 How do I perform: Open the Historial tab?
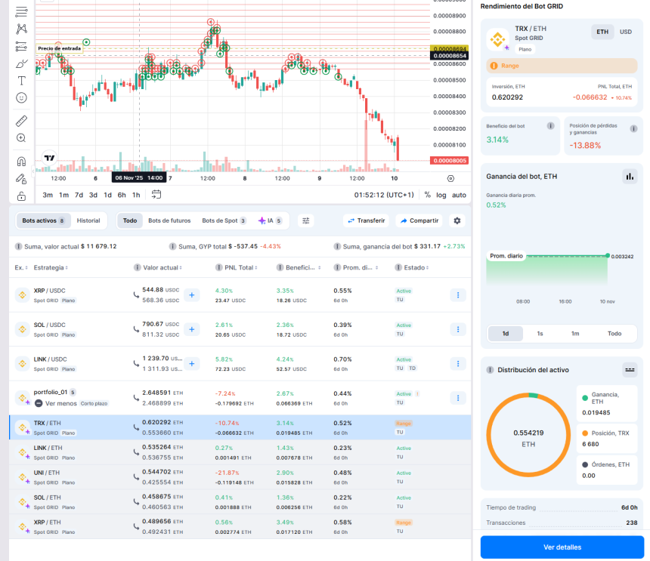(x=91, y=220)
